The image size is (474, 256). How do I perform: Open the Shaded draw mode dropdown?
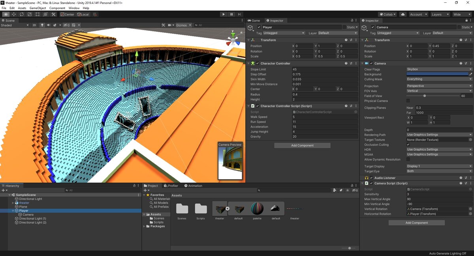pyautogui.click(x=14, y=25)
